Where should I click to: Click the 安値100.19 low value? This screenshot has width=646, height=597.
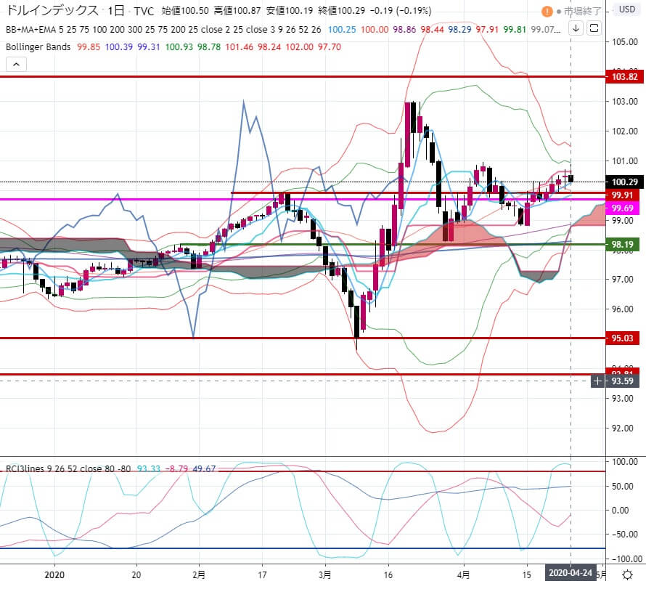(x=289, y=11)
